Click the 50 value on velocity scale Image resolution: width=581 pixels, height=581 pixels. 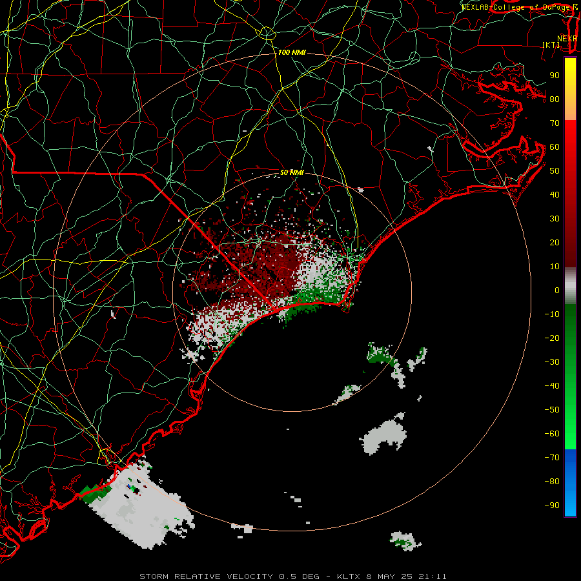pos(555,171)
